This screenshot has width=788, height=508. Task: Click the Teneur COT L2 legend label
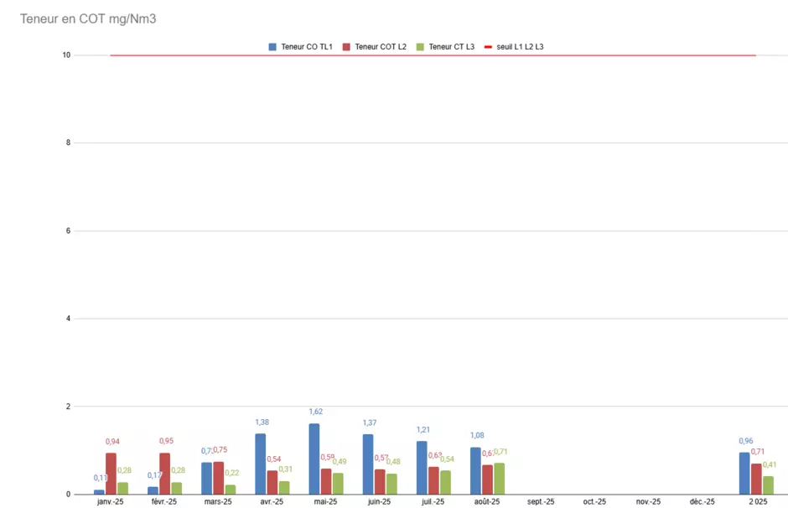coord(381,47)
